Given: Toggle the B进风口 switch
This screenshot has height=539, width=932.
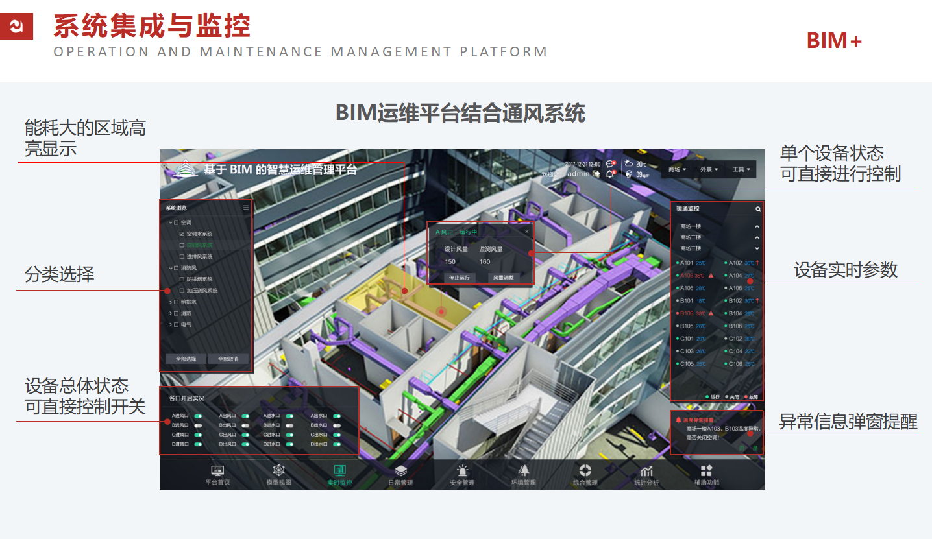Looking at the screenshot, I should (198, 425).
